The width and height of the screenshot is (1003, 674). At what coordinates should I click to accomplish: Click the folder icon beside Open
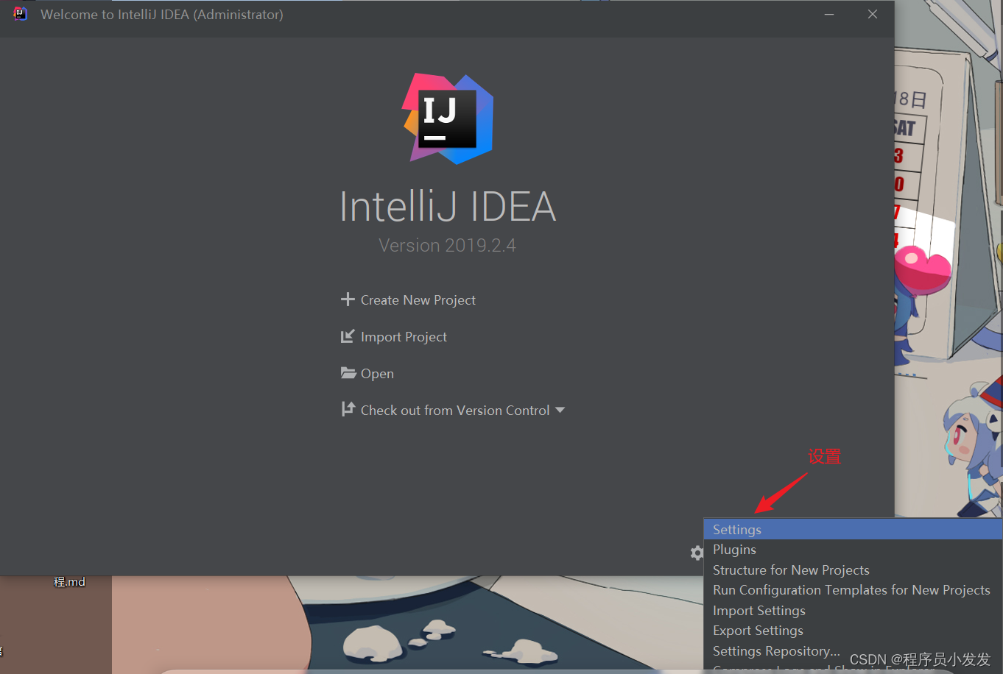(x=348, y=373)
